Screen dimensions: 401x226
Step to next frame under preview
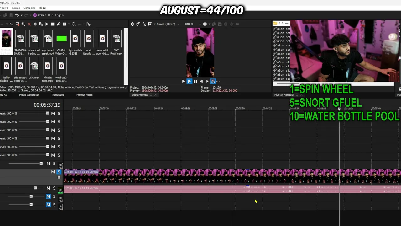click(207, 81)
